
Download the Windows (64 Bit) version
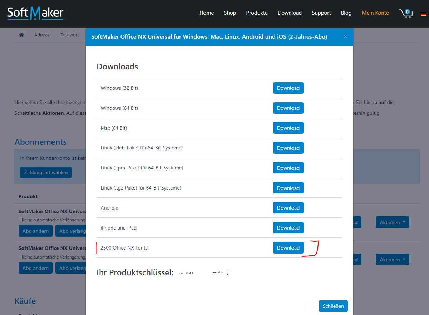[288, 108]
